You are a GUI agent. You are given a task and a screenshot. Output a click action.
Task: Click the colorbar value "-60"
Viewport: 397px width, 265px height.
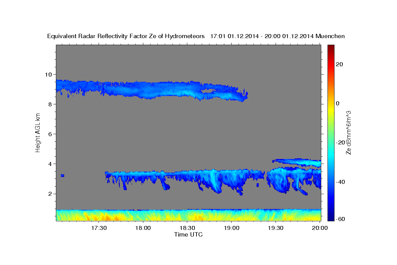(x=341, y=219)
